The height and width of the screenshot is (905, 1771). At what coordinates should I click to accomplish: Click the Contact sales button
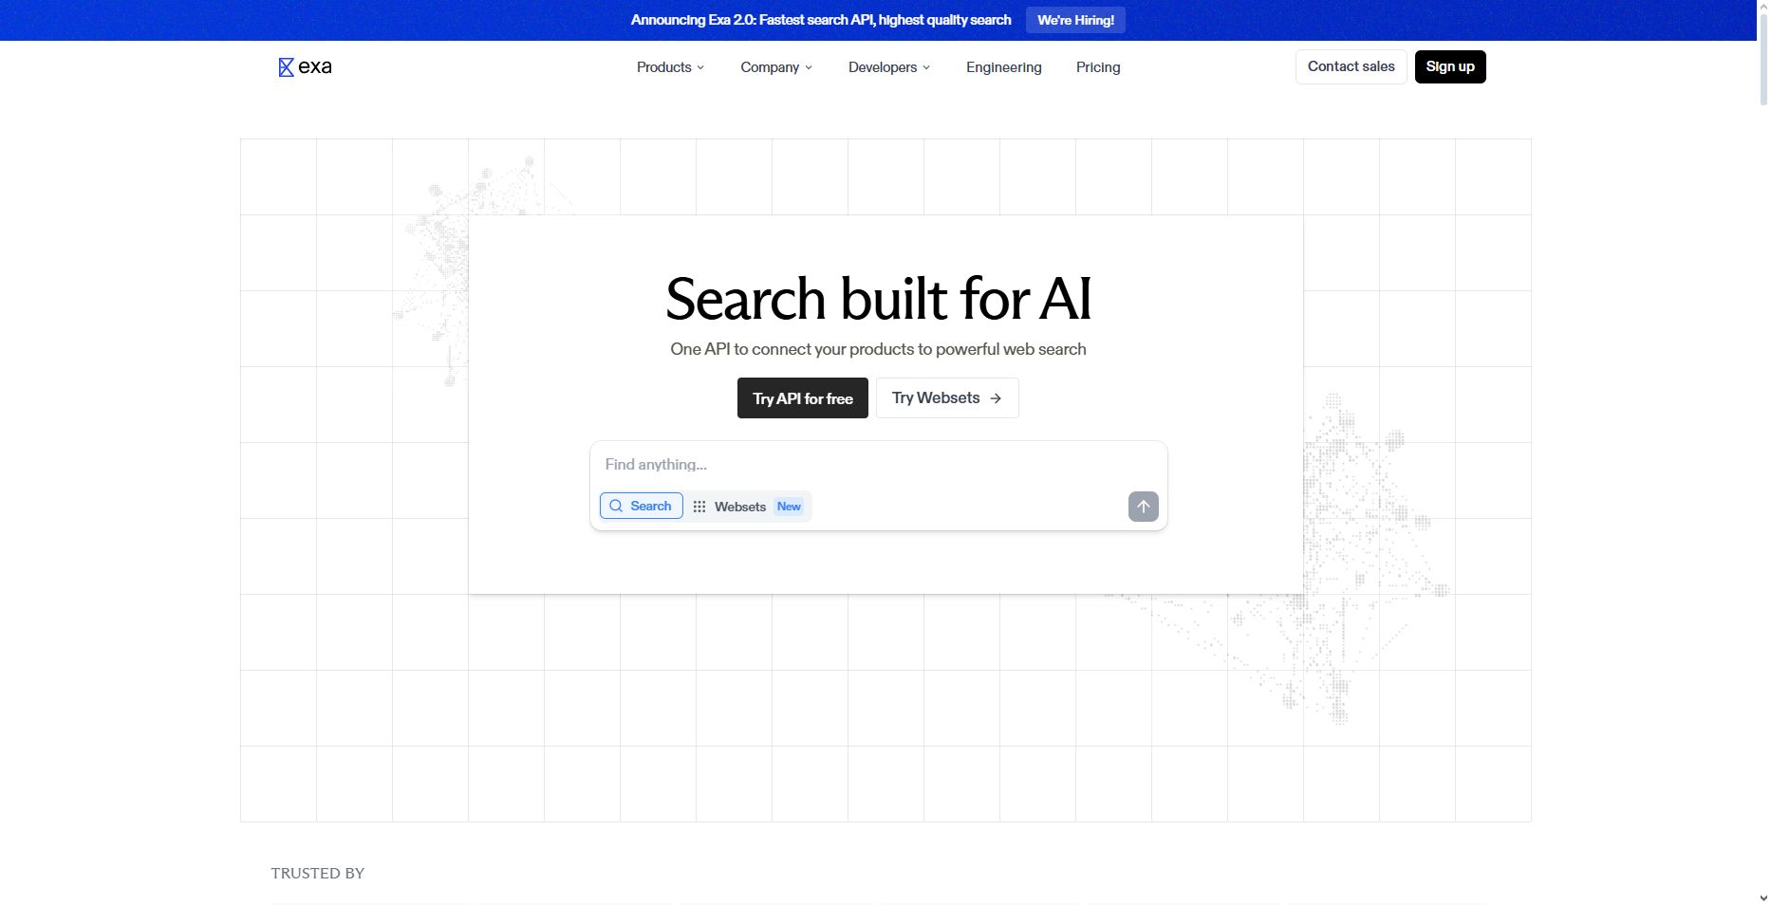(1352, 66)
